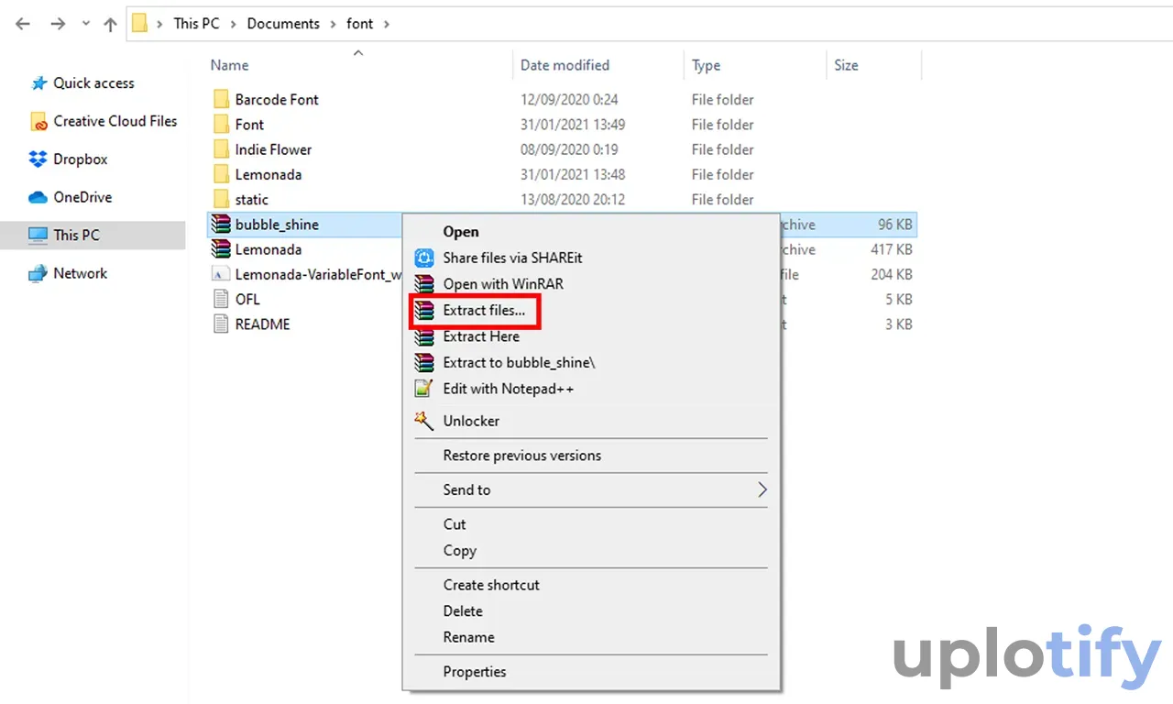Open Network in the sidebar
Screen dimensions: 1173x704
tap(81, 273)
